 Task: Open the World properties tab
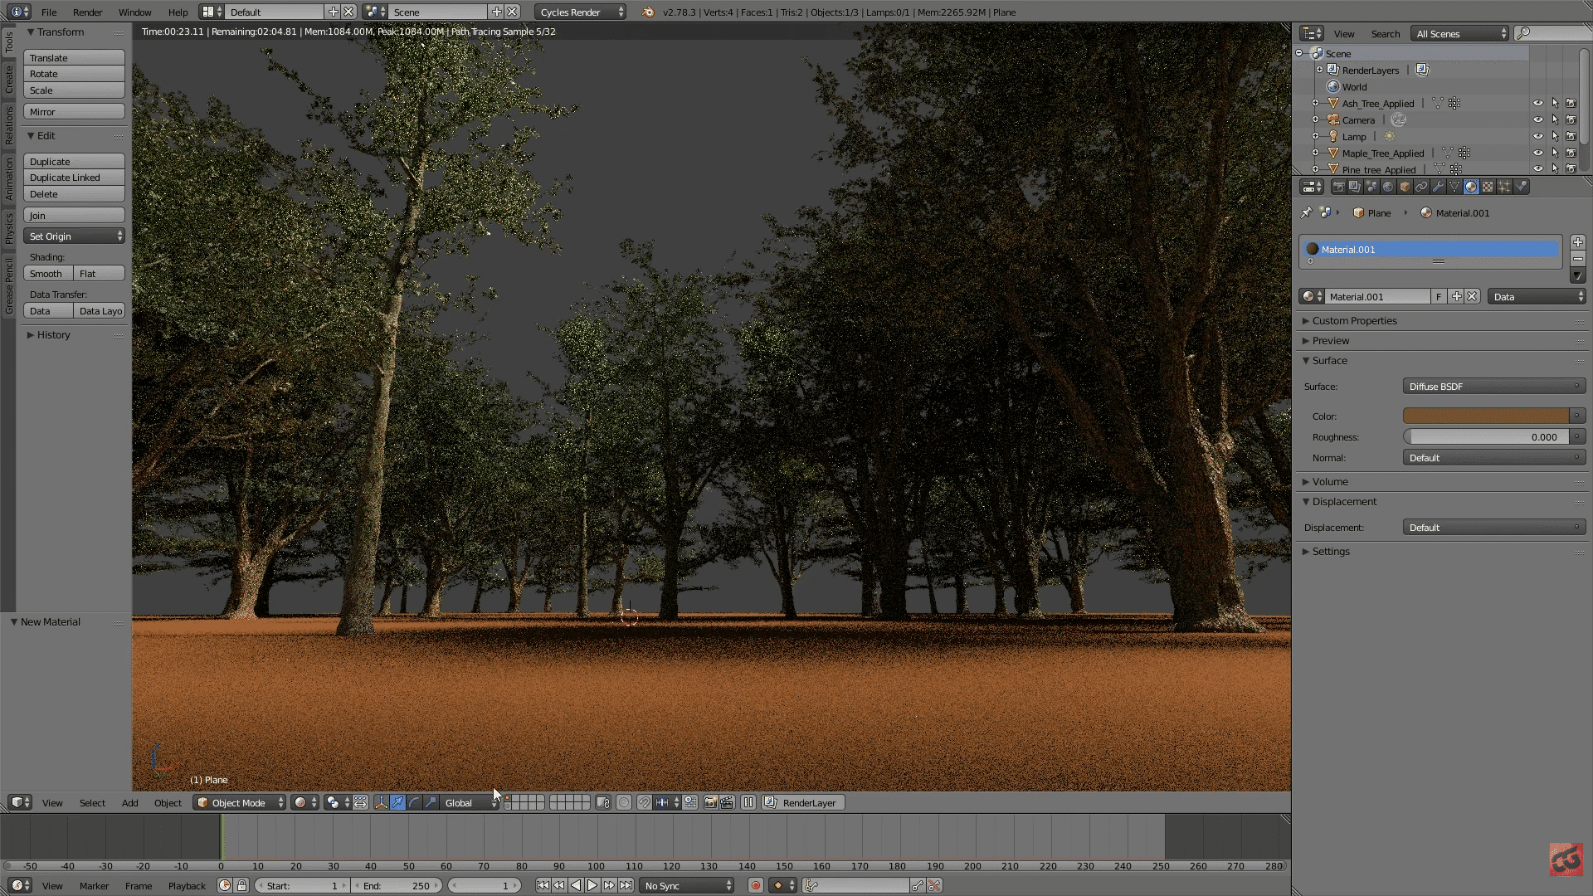[x=1388, y=187]
